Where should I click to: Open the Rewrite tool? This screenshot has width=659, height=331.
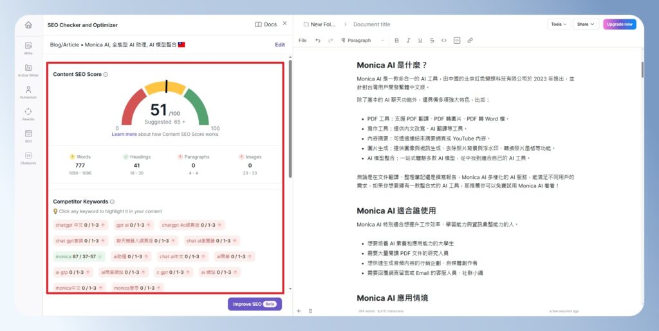28,114
